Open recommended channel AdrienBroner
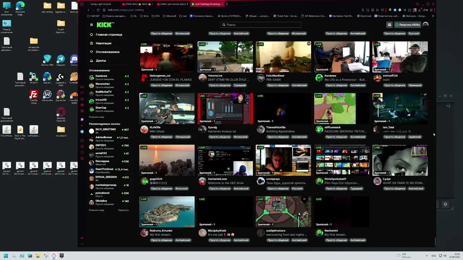 [x=109, y=139]
